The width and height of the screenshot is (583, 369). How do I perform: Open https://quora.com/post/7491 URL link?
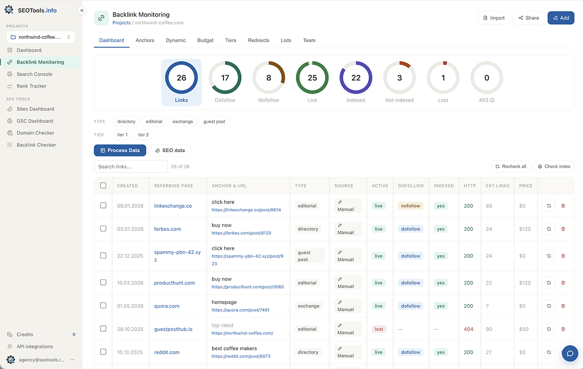(240, 310)
